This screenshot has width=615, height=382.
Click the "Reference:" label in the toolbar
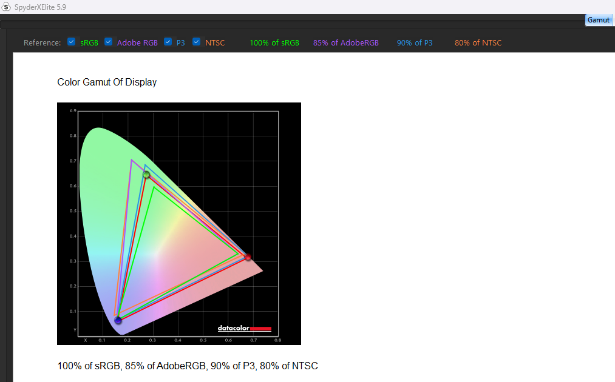pos(42,43)
